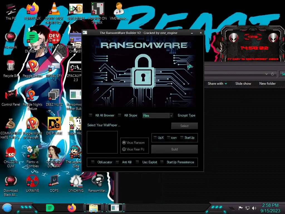Click Slide show in explorer toolbar
Viewport: 285px width, 214px height.
tap(243, 84)
